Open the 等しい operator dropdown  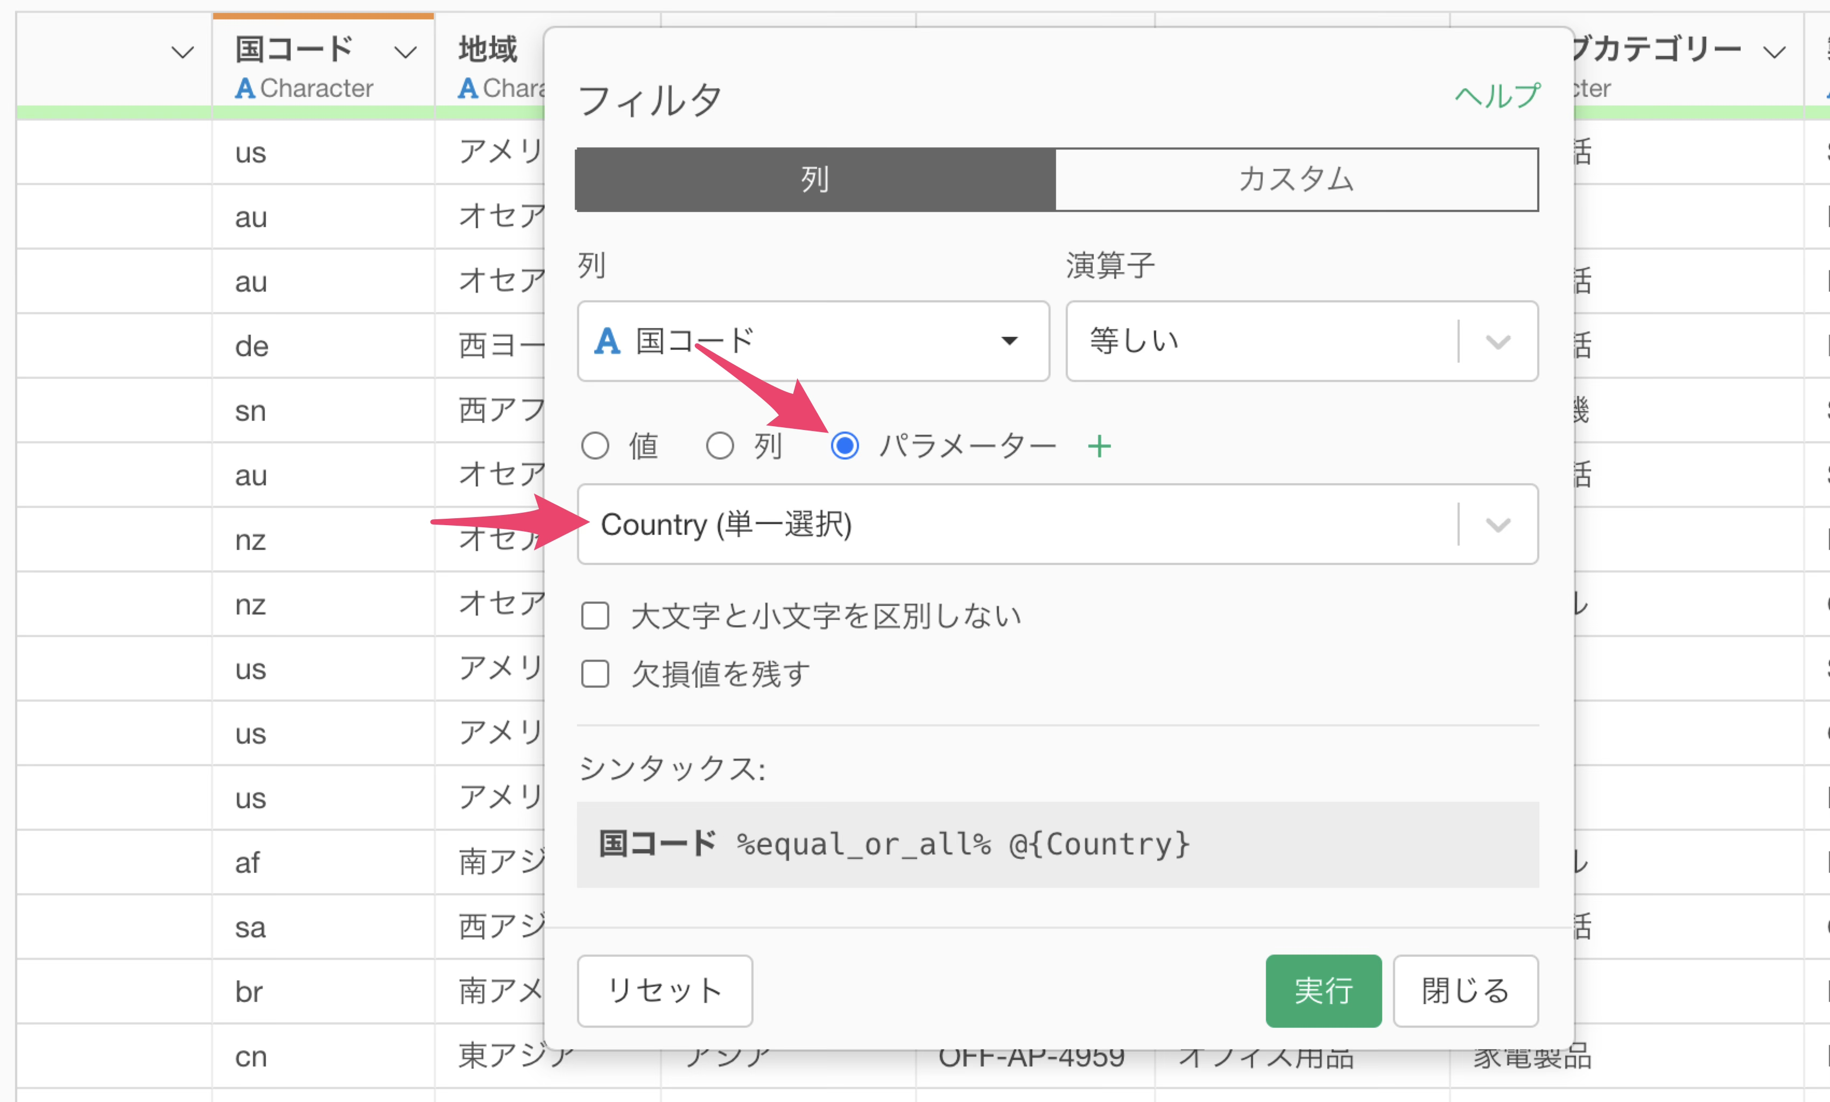click(x=1301, y=341)
